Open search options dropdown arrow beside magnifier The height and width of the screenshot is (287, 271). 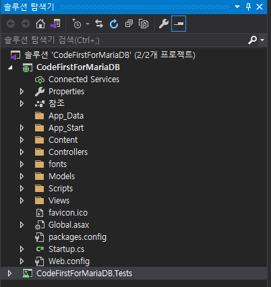262,40
